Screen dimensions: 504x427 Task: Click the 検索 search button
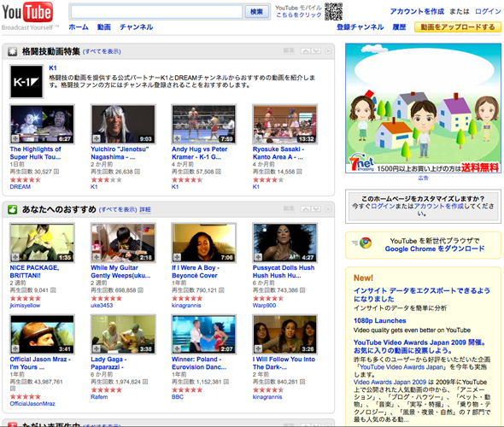pyautogui.click(x=256, y=12)
